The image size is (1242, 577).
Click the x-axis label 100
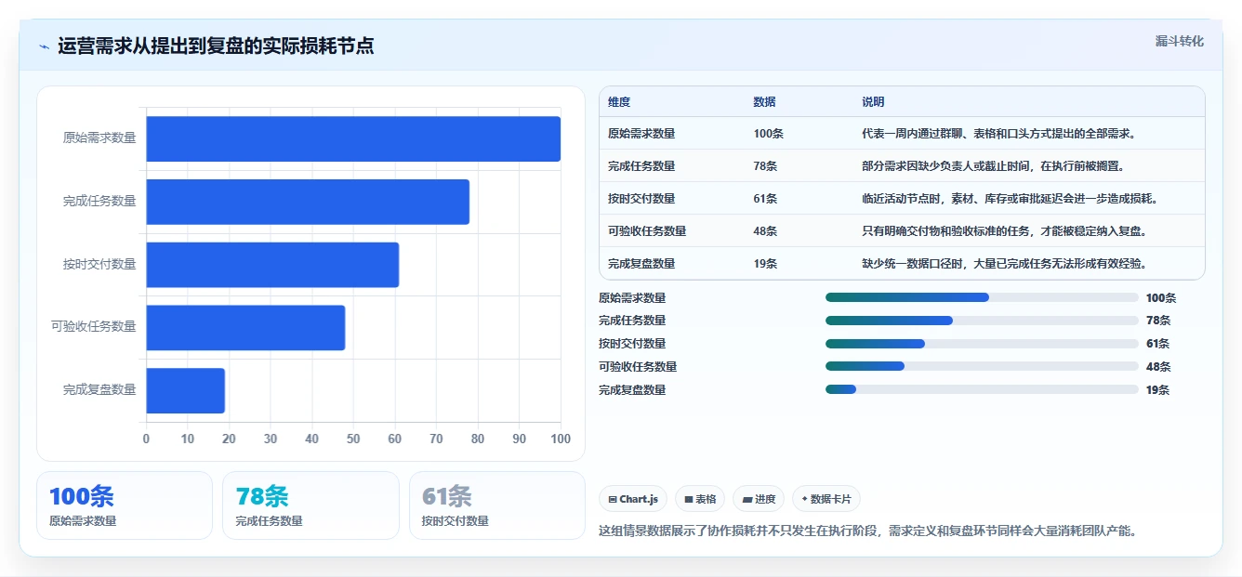(x=561, y=439)
